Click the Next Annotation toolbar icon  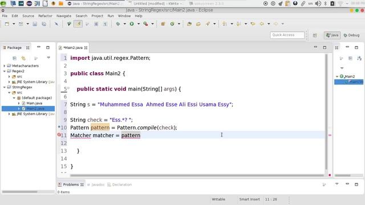point(225,24)
